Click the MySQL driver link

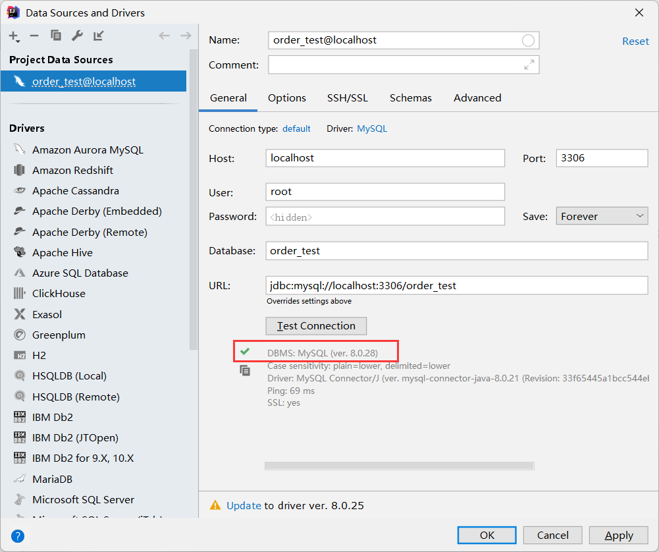pyautogui.click(x=372, y=128)
